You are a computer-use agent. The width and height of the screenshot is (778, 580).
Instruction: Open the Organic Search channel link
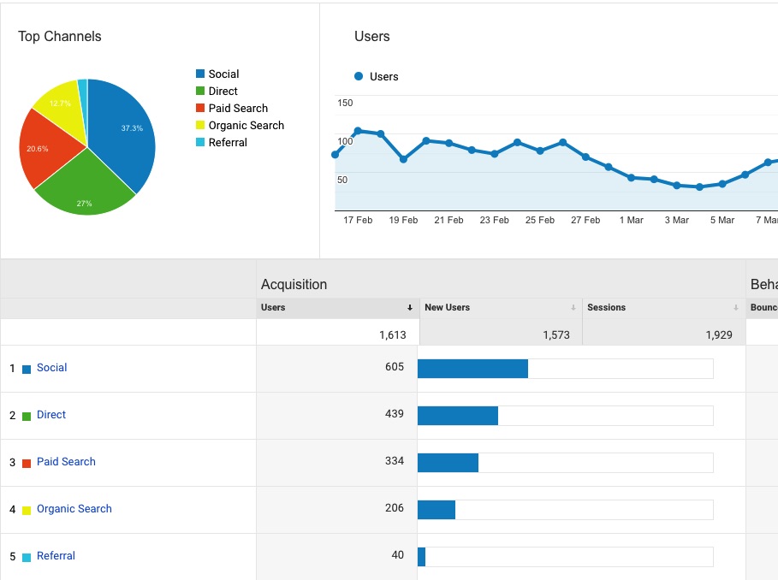point(74,509)
